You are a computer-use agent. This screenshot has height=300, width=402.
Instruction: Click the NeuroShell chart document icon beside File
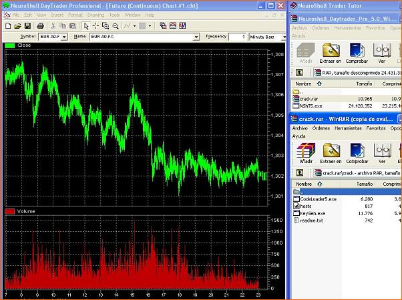[7, 15]
